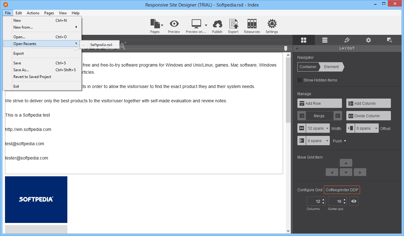
Task: Choose Open... in the File menu
Action: click(43, 37)
